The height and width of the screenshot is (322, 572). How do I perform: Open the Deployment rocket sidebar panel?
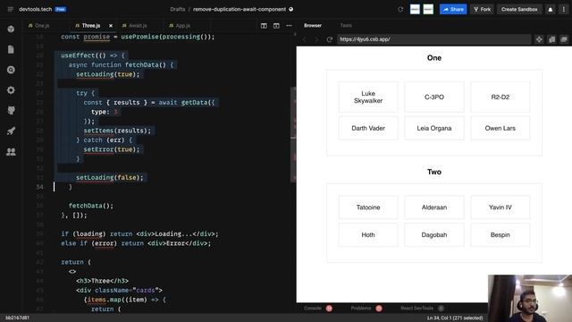tap(11, 131)
